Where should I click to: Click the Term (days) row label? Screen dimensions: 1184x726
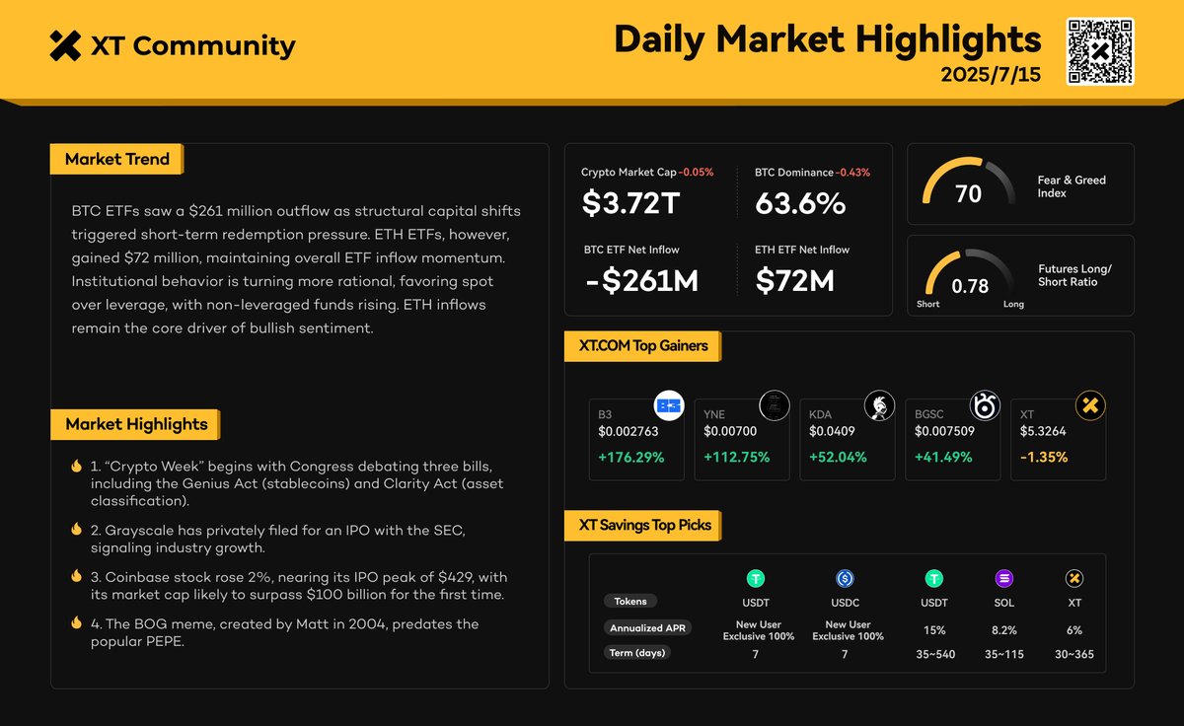[x=635, y=653]
